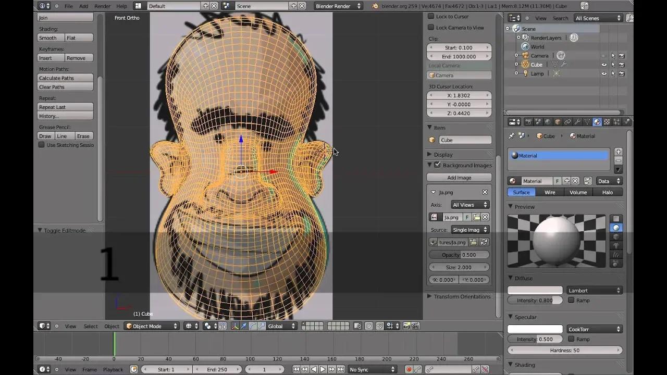Open the Object constraints properties tab

click(567, 121)
